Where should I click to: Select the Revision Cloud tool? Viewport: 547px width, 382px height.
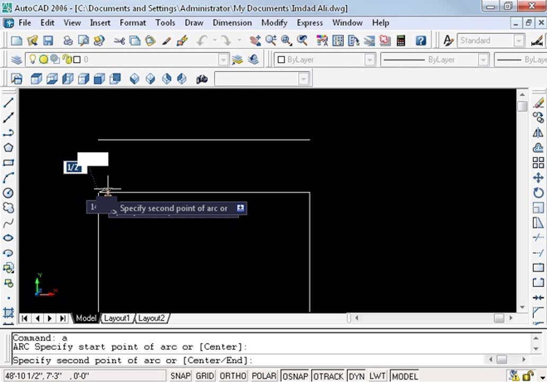pyautogui.click(x=8, y=208)
